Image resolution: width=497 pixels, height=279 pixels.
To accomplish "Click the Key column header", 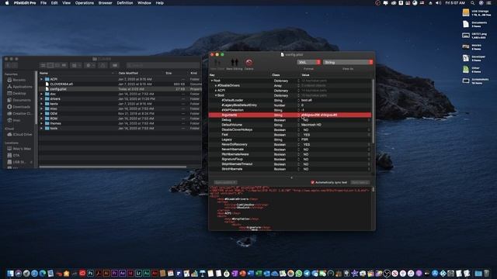I will [212, 75].
